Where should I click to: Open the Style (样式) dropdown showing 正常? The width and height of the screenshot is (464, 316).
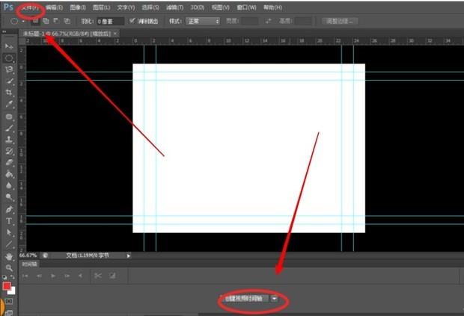coord(203,21)
